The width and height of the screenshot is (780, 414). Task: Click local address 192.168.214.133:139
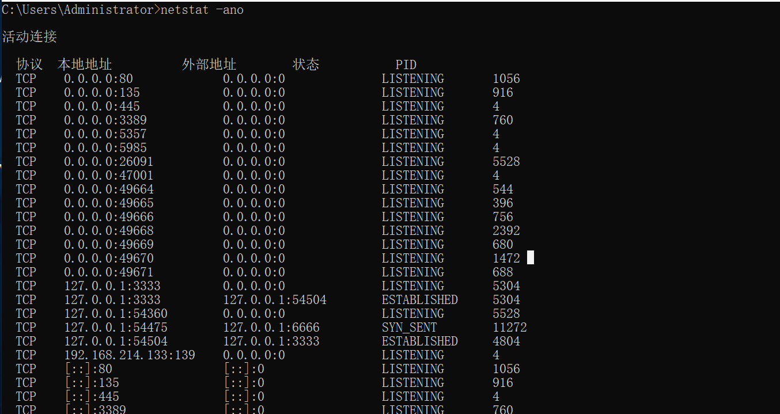coord(129,355)
